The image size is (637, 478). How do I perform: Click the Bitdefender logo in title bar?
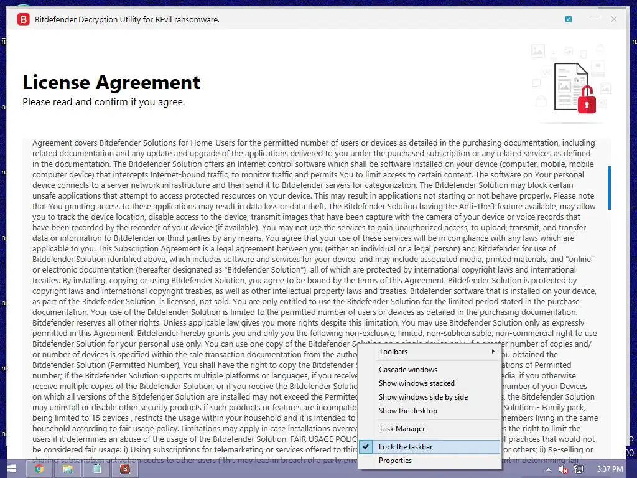coord(24,19)
